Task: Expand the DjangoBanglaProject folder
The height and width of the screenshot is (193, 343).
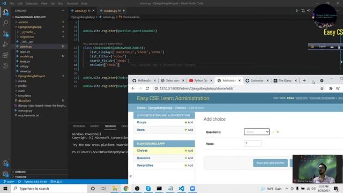Action: point(32,76)
